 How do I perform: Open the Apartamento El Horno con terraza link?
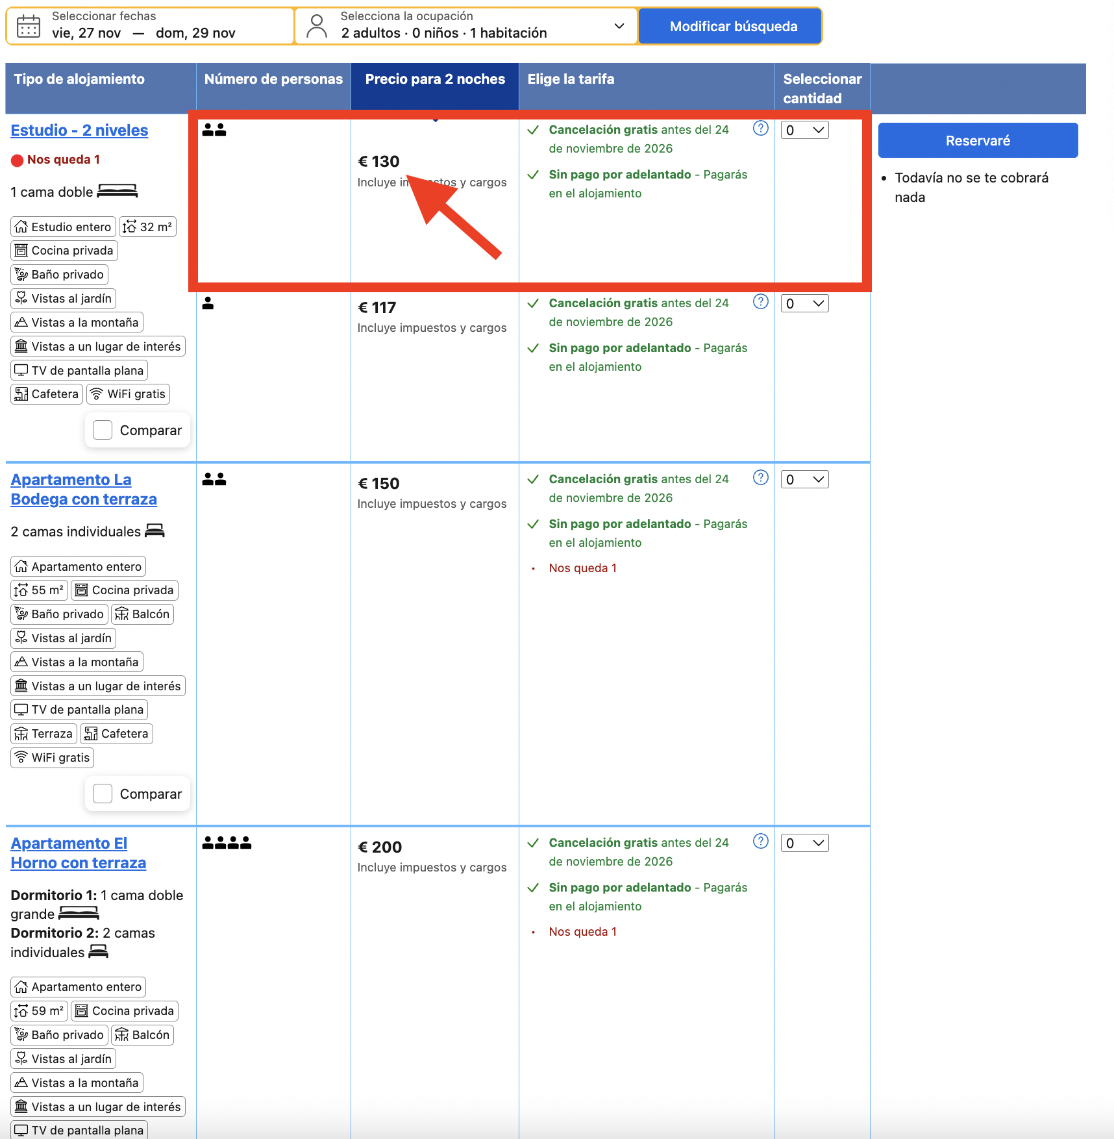click(x=78, y=853)
